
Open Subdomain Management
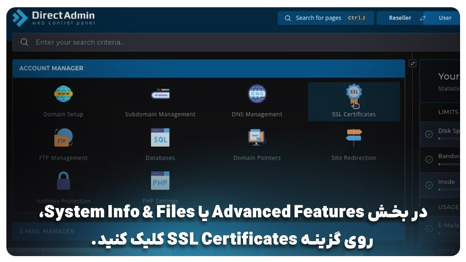160,94
